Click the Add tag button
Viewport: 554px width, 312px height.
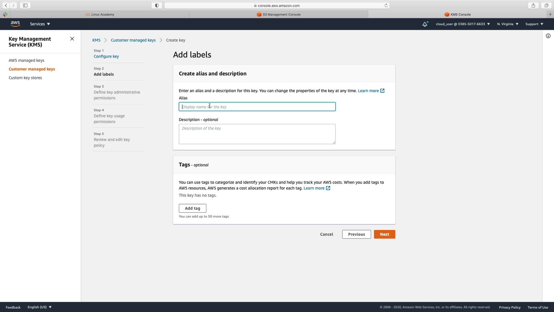(x=192, y=208)
